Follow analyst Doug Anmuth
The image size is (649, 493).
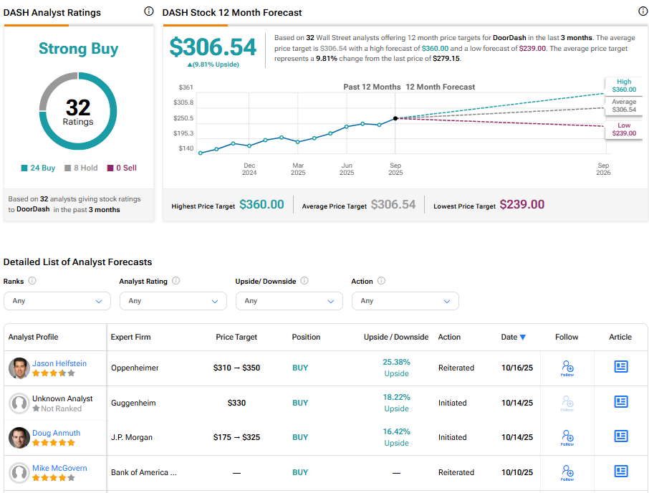(567, 438)
